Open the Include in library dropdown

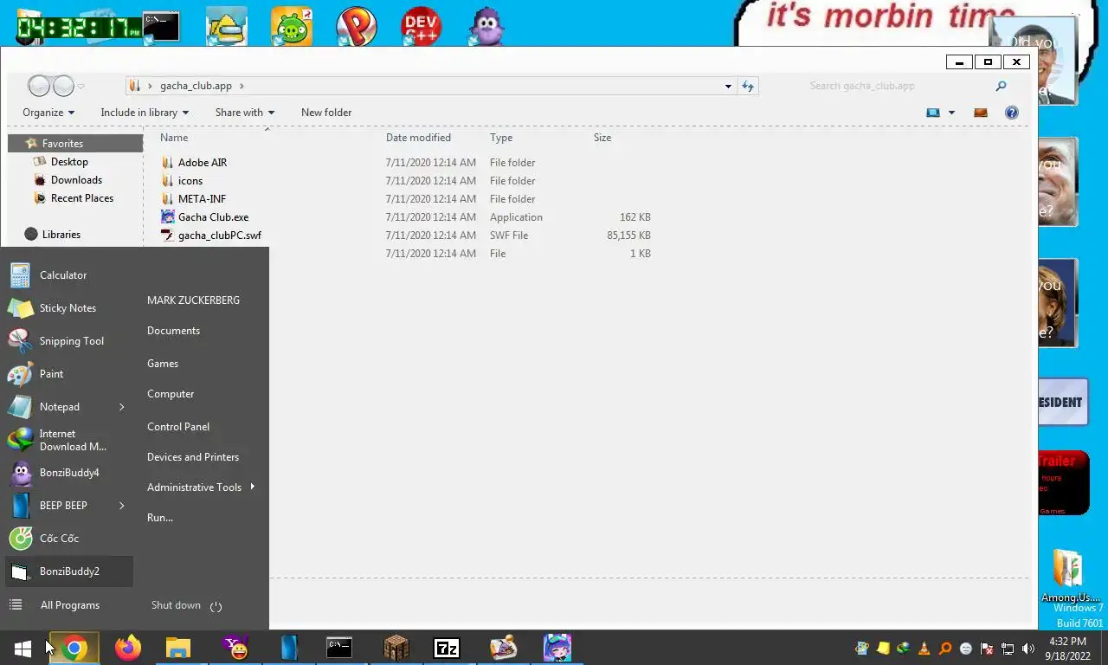point(145,113)
